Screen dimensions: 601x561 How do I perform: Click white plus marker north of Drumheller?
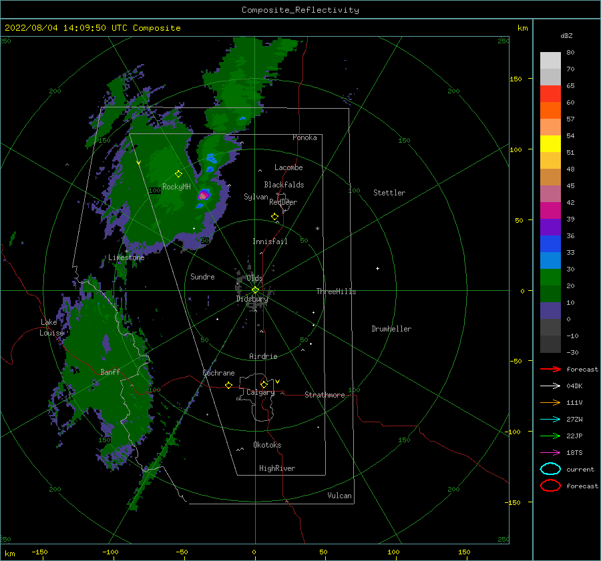[377, 268]
